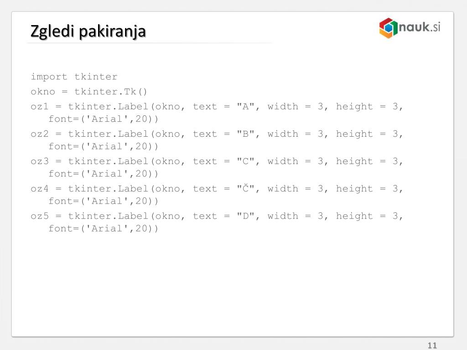Click the oz5 variable name

click(40, 216)
